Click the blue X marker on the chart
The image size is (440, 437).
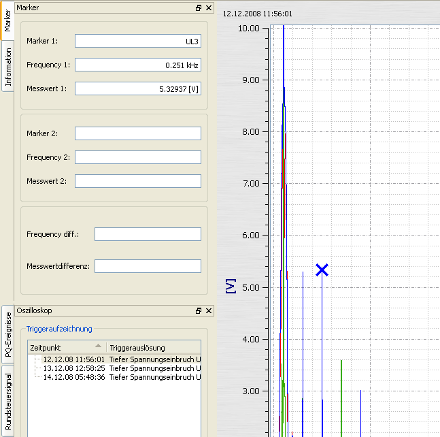322,270
